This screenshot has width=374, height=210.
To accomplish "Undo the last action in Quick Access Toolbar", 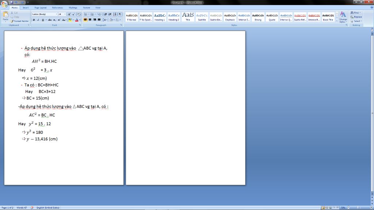I will [16, 3].
